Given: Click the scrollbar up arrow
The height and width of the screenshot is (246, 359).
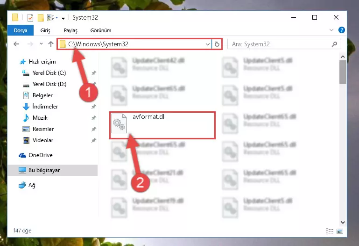Looking at the screenshot, I should (x=343, y=57).
